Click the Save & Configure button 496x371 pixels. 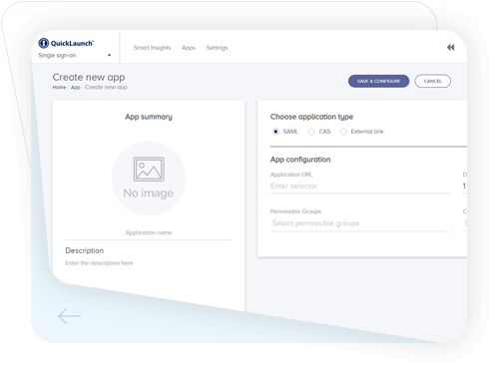pyautogui.click(x=378, y=81)
